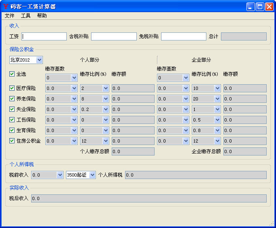The width and height of the screenshot is (276, 228).
Task: Click 医疗保险 personal 缴存额 field
Action: (133, 88)
